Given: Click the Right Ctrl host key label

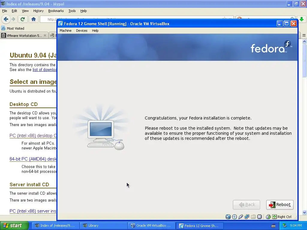Looking at the screenshot, I should [x=284, y=217].
